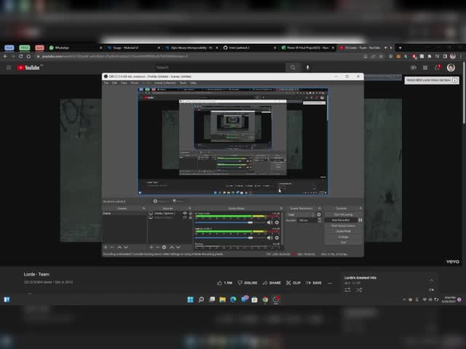Click the transition Duration stepper arrows
Screen dimensions: 466x349
point(320,220)
